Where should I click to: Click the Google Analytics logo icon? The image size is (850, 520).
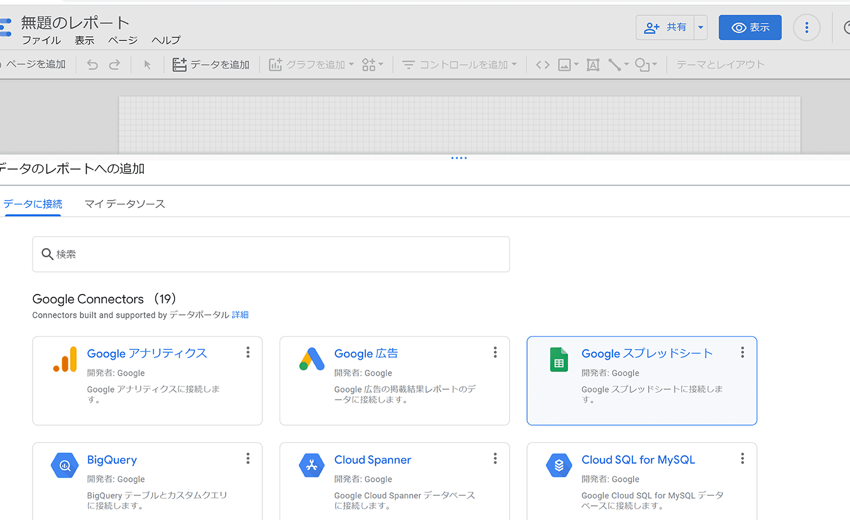click(x=65, y=359)
